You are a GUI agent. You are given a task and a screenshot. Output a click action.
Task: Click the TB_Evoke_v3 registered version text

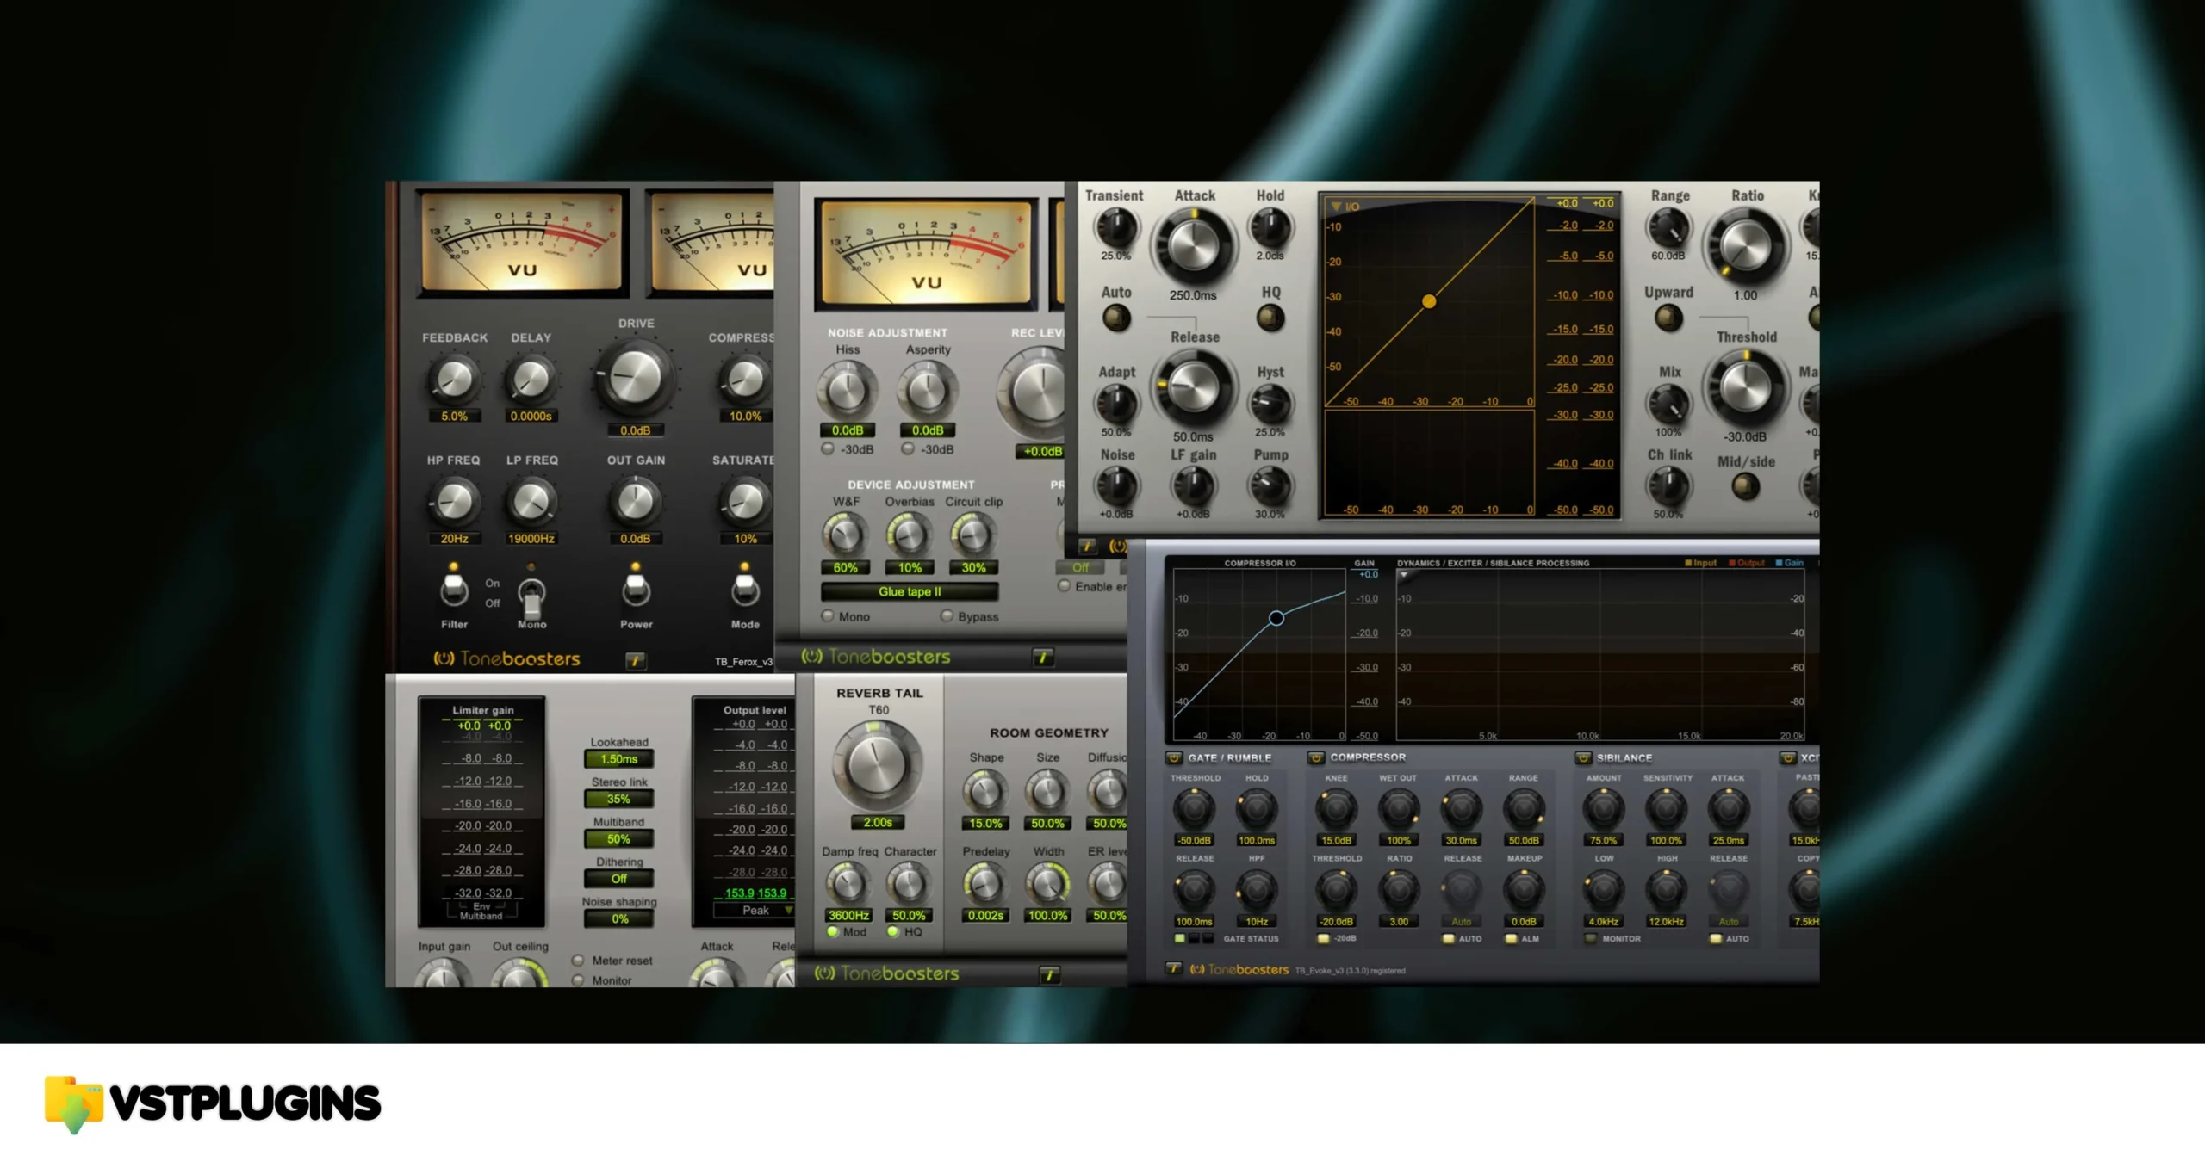1350,971
